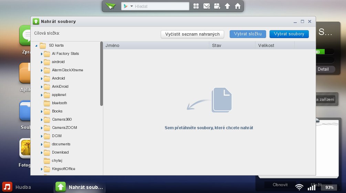
Task: Collapse the SD karta root folder
Action: (x=36, y=46)
